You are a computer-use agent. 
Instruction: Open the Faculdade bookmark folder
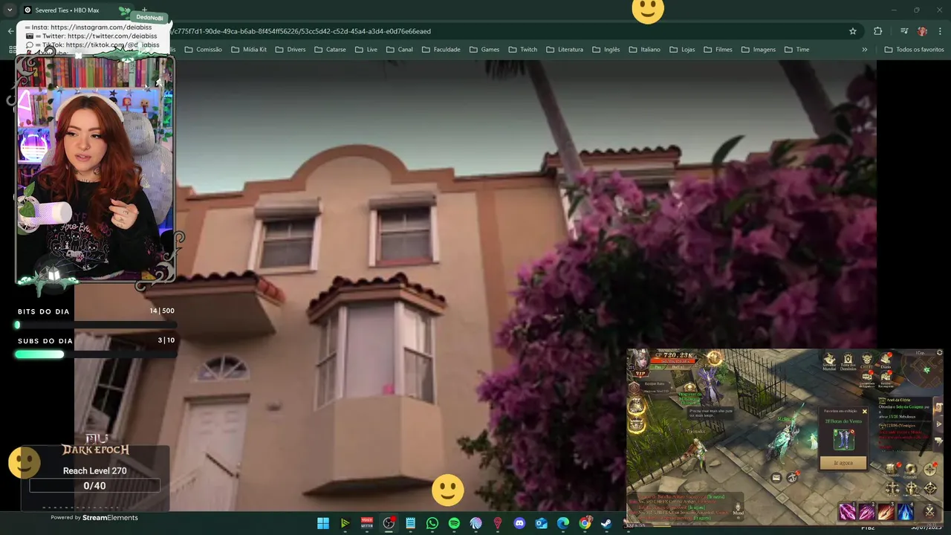441,50
